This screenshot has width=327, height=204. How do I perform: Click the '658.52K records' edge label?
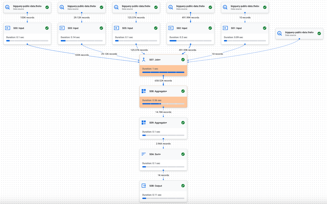(163, 81)
